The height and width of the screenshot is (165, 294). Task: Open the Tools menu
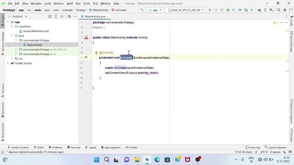86,3
